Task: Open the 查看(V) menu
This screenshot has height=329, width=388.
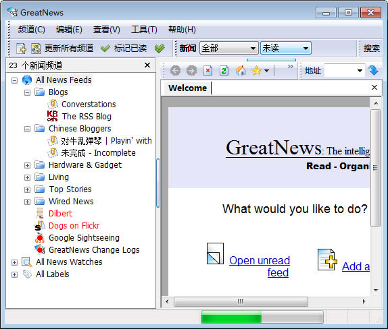Action: 107,30
